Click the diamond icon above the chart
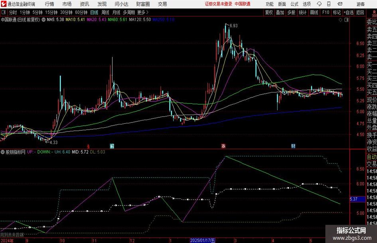This screenshot has width=377, height=243. tap(340, 20)
